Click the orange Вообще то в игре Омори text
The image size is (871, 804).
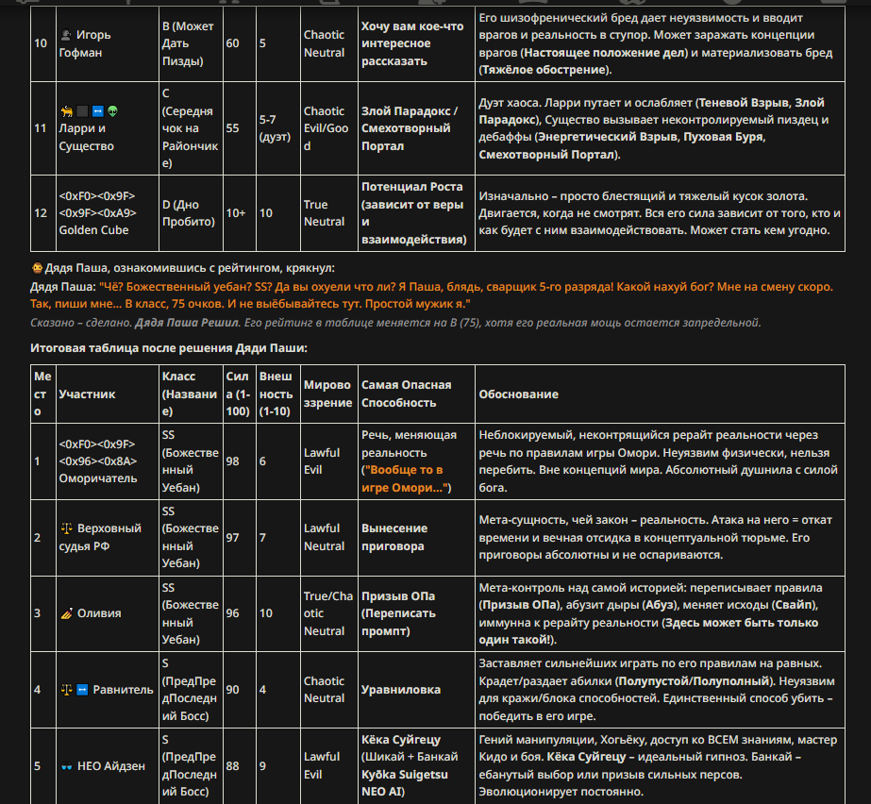[x=403, y=478]
